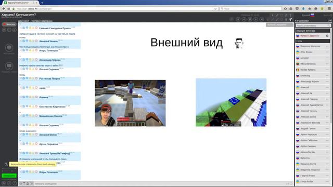Screen dimensions: 333x187
Task: Select the pointer tool in drawing toolbar
Action: tap(273, 15)
